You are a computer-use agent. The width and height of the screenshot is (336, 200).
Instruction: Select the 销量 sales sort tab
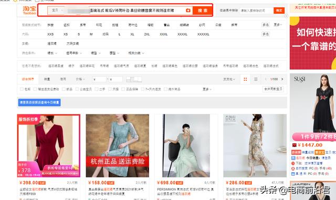coord(47,79)
